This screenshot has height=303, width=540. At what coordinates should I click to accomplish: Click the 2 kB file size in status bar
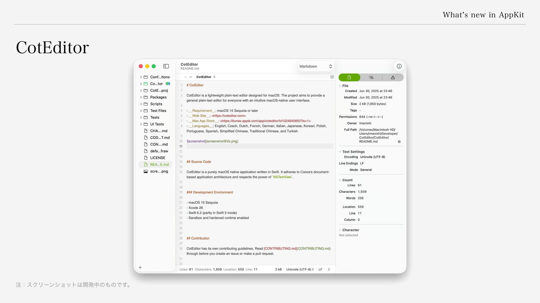(278, 269)
